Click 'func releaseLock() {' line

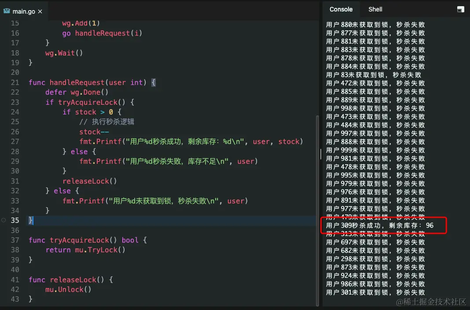click(x=71, y=280)
